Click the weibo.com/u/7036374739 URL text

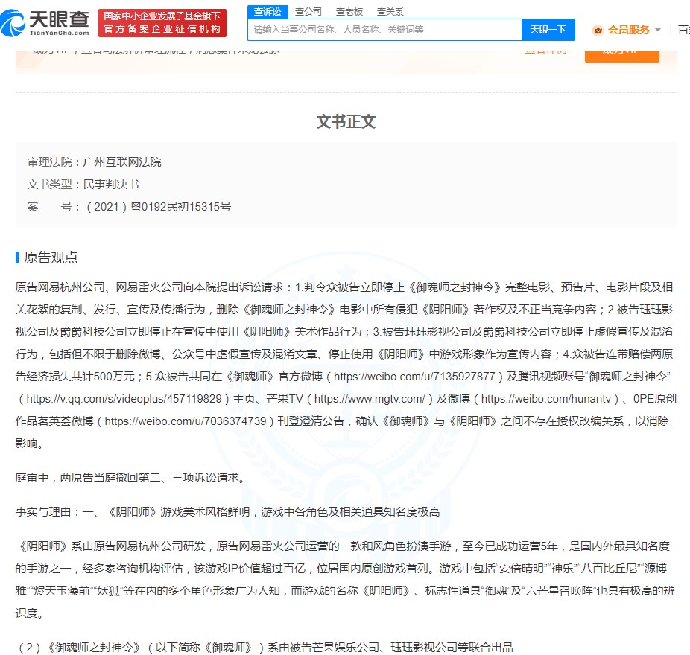point(186,421)
